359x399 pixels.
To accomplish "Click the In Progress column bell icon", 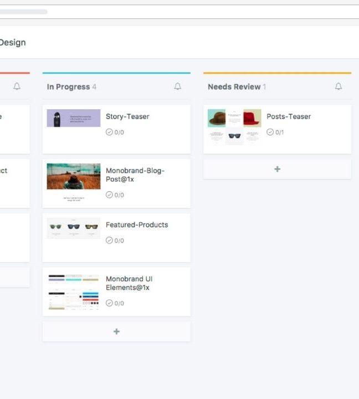I will click(x=178, y=86).
